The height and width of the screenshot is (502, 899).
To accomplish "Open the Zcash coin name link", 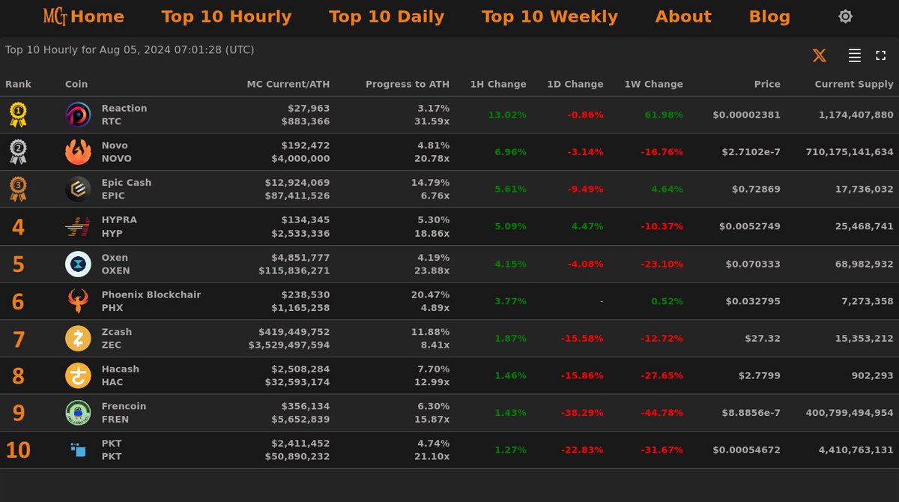I will click(x=117, y=332).
